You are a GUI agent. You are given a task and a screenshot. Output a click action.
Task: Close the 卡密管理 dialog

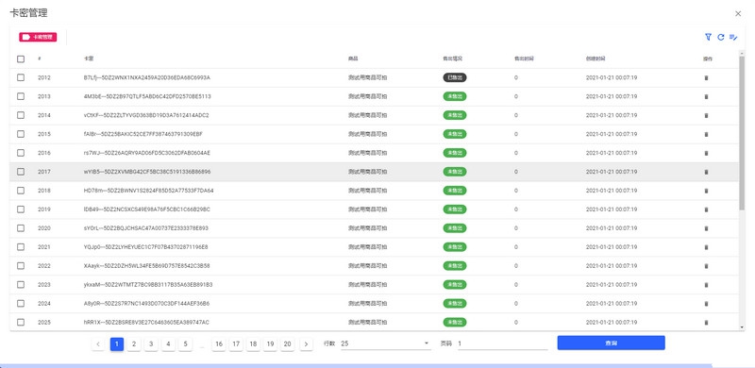pyautogui.click(x=738, y=14)
